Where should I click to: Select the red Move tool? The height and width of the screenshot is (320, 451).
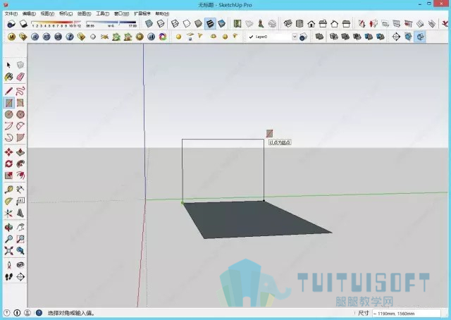tap(8, 152)
